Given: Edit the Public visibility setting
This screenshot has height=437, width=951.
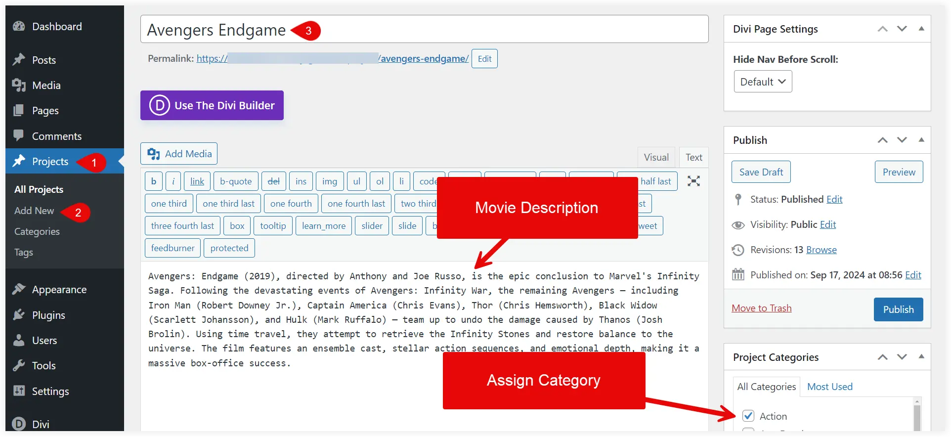Looking at the screenshot, I should point(828,224).
